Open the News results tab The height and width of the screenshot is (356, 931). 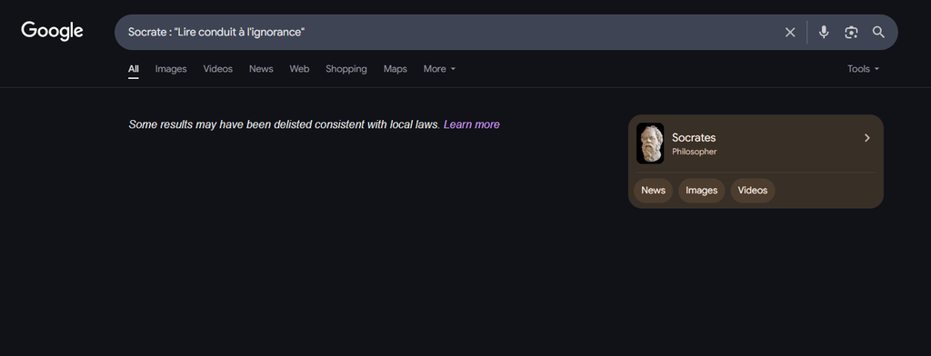click(x=261, y=69)
